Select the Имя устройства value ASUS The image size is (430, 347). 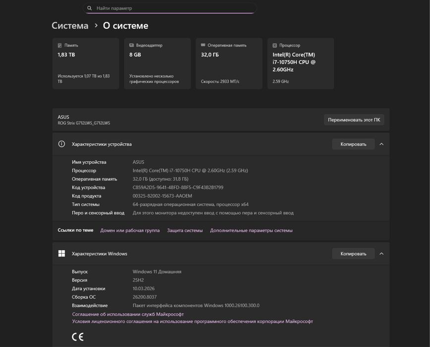coord(139,162)
